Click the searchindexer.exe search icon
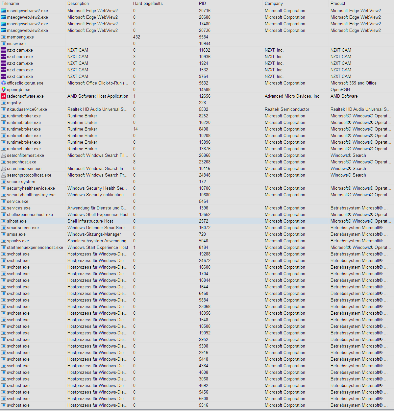Viewport: 394px width, 411px height. (x=4, y=168)
